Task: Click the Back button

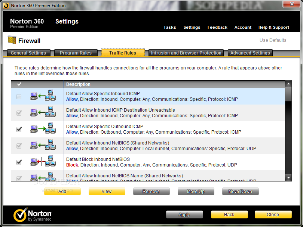Action: (229, 214)
